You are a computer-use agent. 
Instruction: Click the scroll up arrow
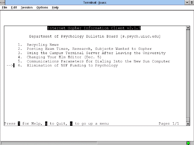(x=188, y=28)
